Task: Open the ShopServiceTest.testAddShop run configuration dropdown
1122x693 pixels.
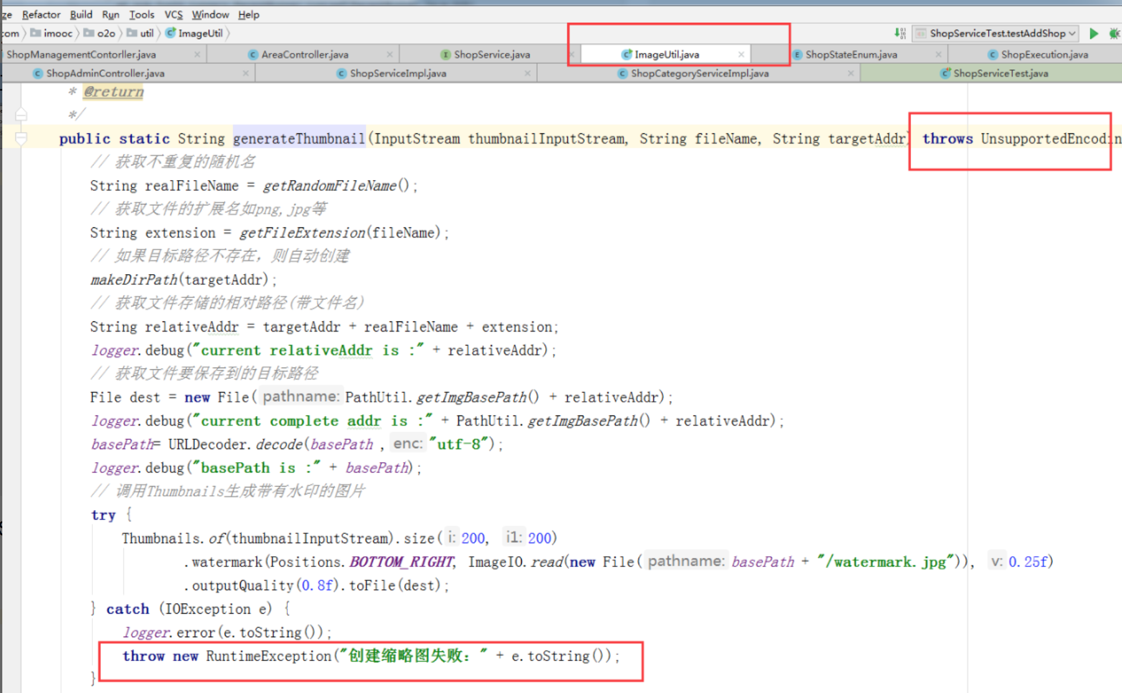Action: click(995, 33)
